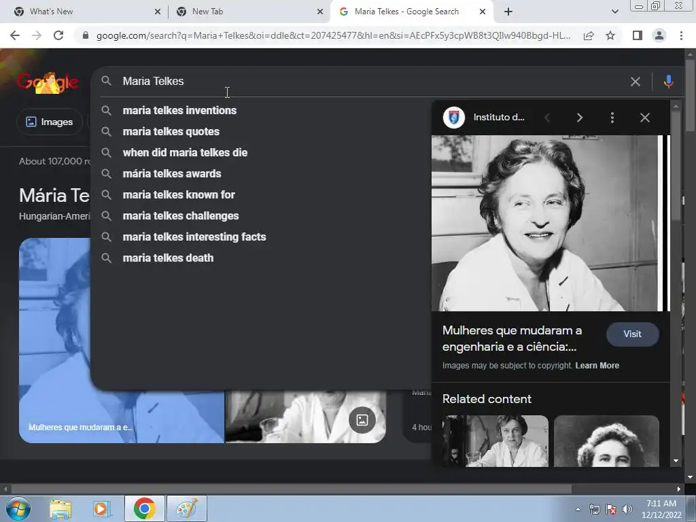Start voice search with microphone icon
Viewport: 696px width, 522px height.
(x=669, y=82)
